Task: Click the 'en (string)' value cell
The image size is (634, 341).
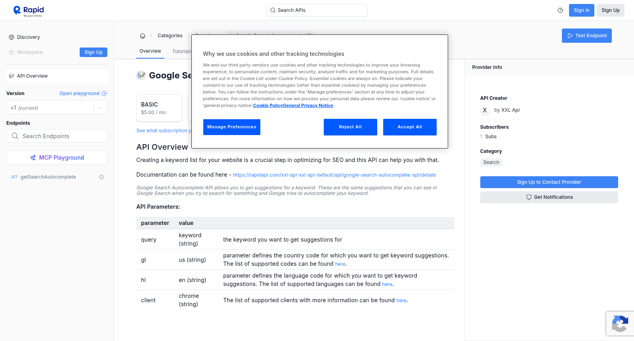Action: (x=192, y=280)
